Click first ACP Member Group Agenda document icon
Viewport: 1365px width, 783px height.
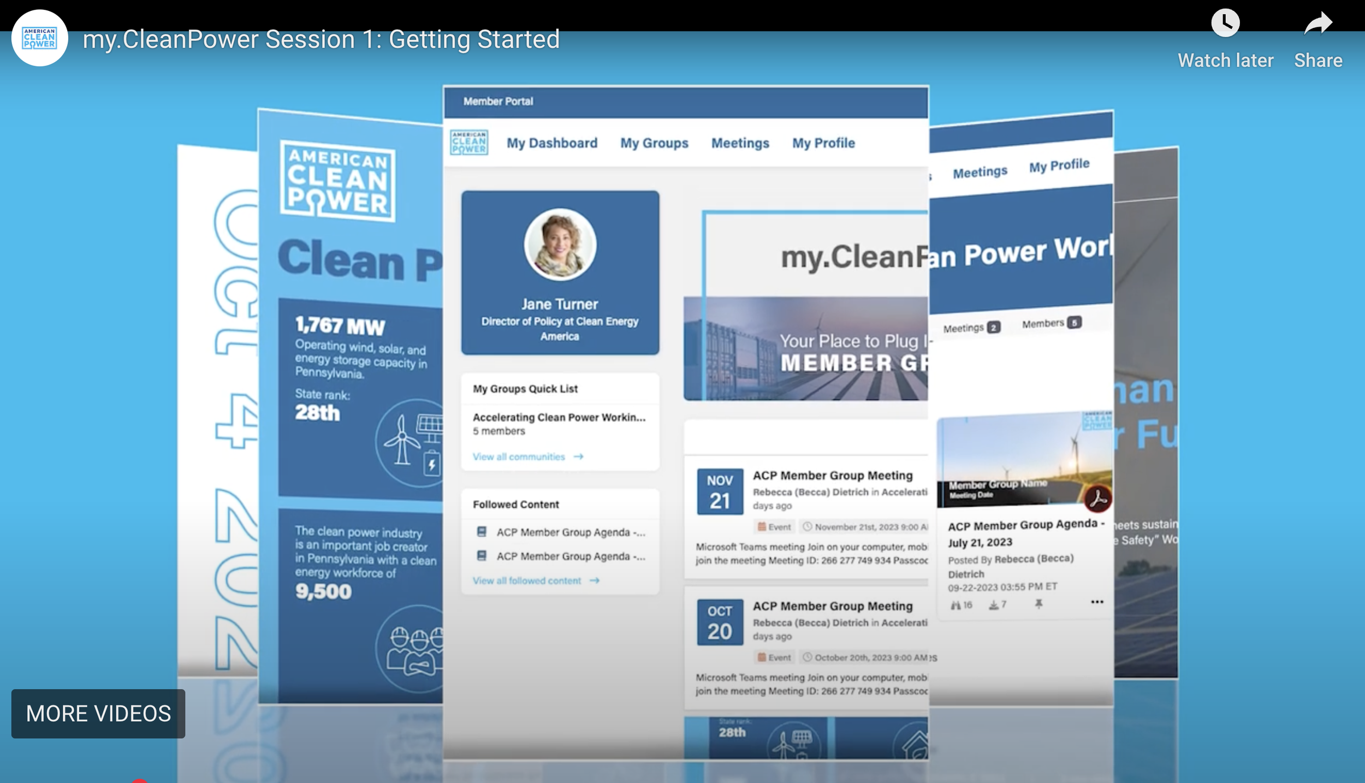tap(482, 531)
